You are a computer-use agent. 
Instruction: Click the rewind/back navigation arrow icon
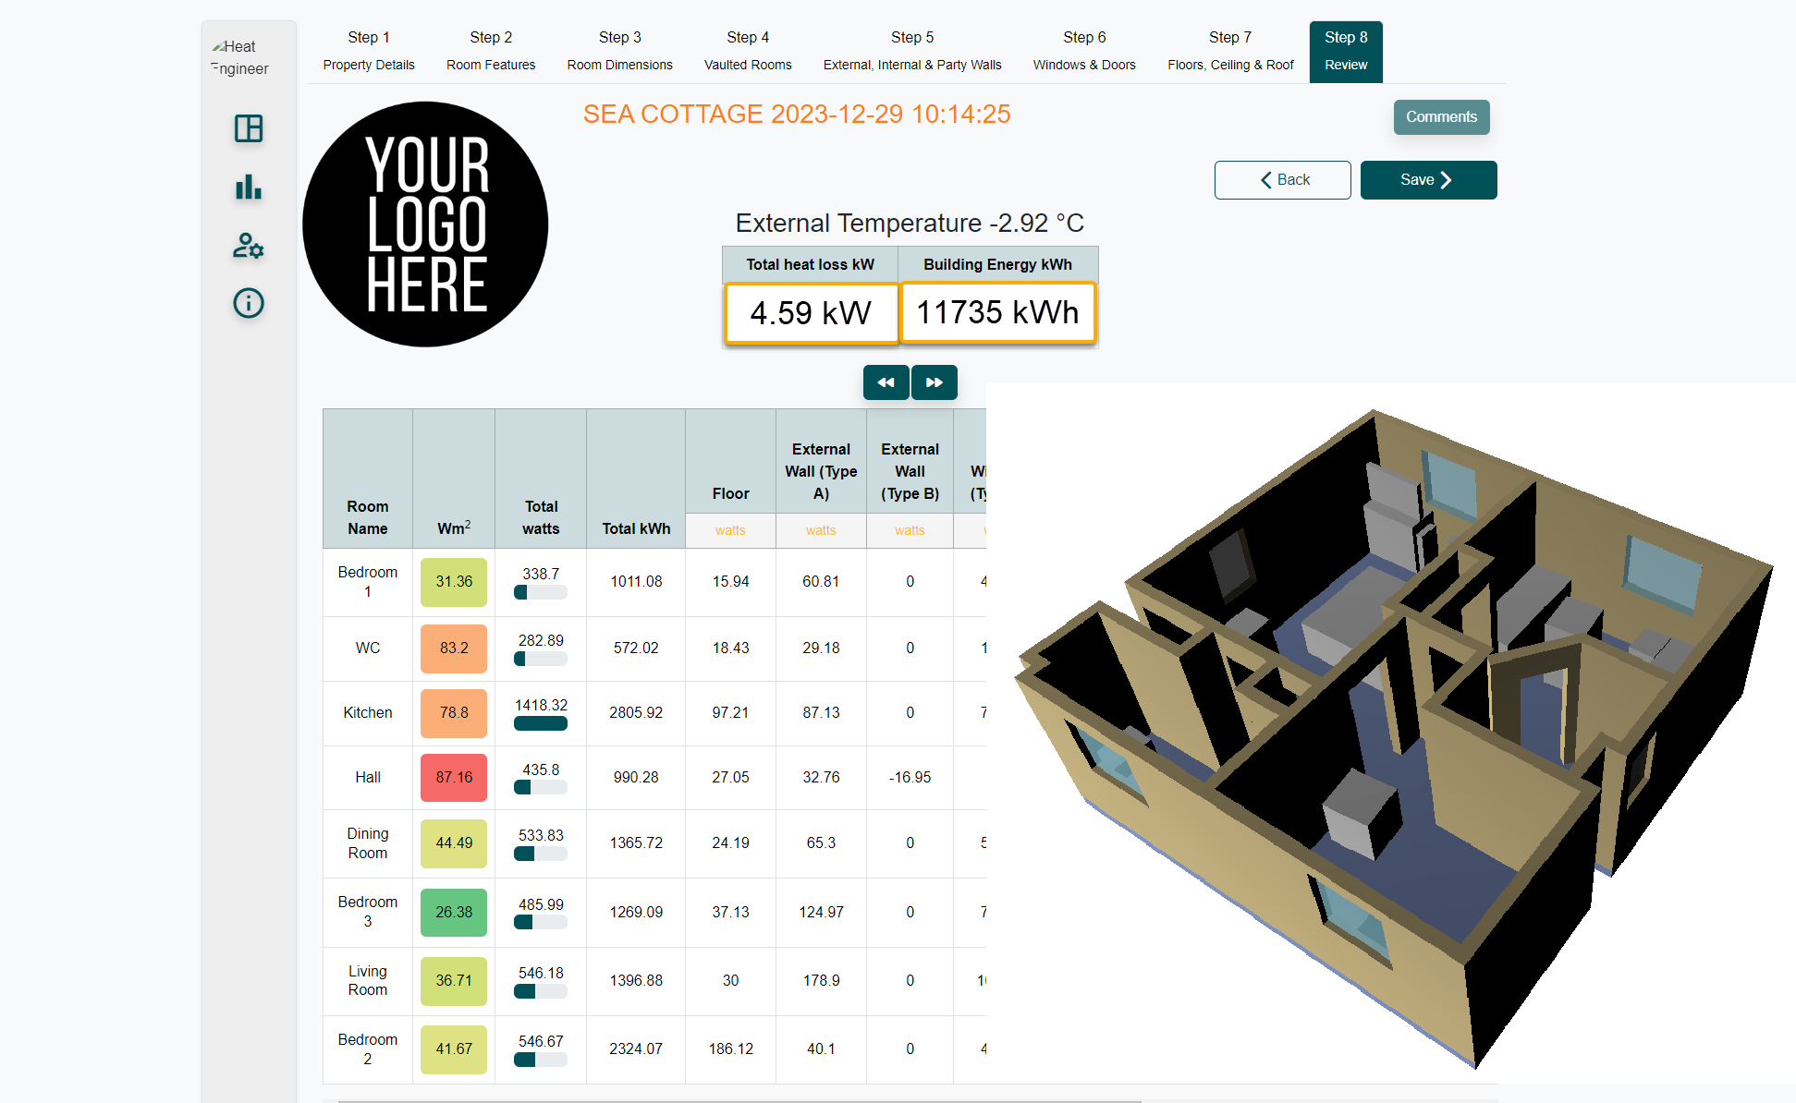pos(886,381)
